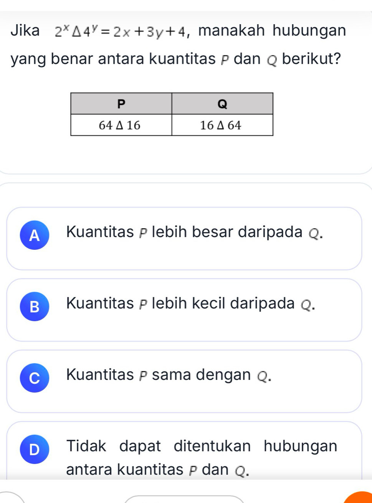Viewport: 372px width, 503px height.
Task: Click the words 'manakah hubungan' in the question
Action: pyautogui.click(x=272, y=31)
